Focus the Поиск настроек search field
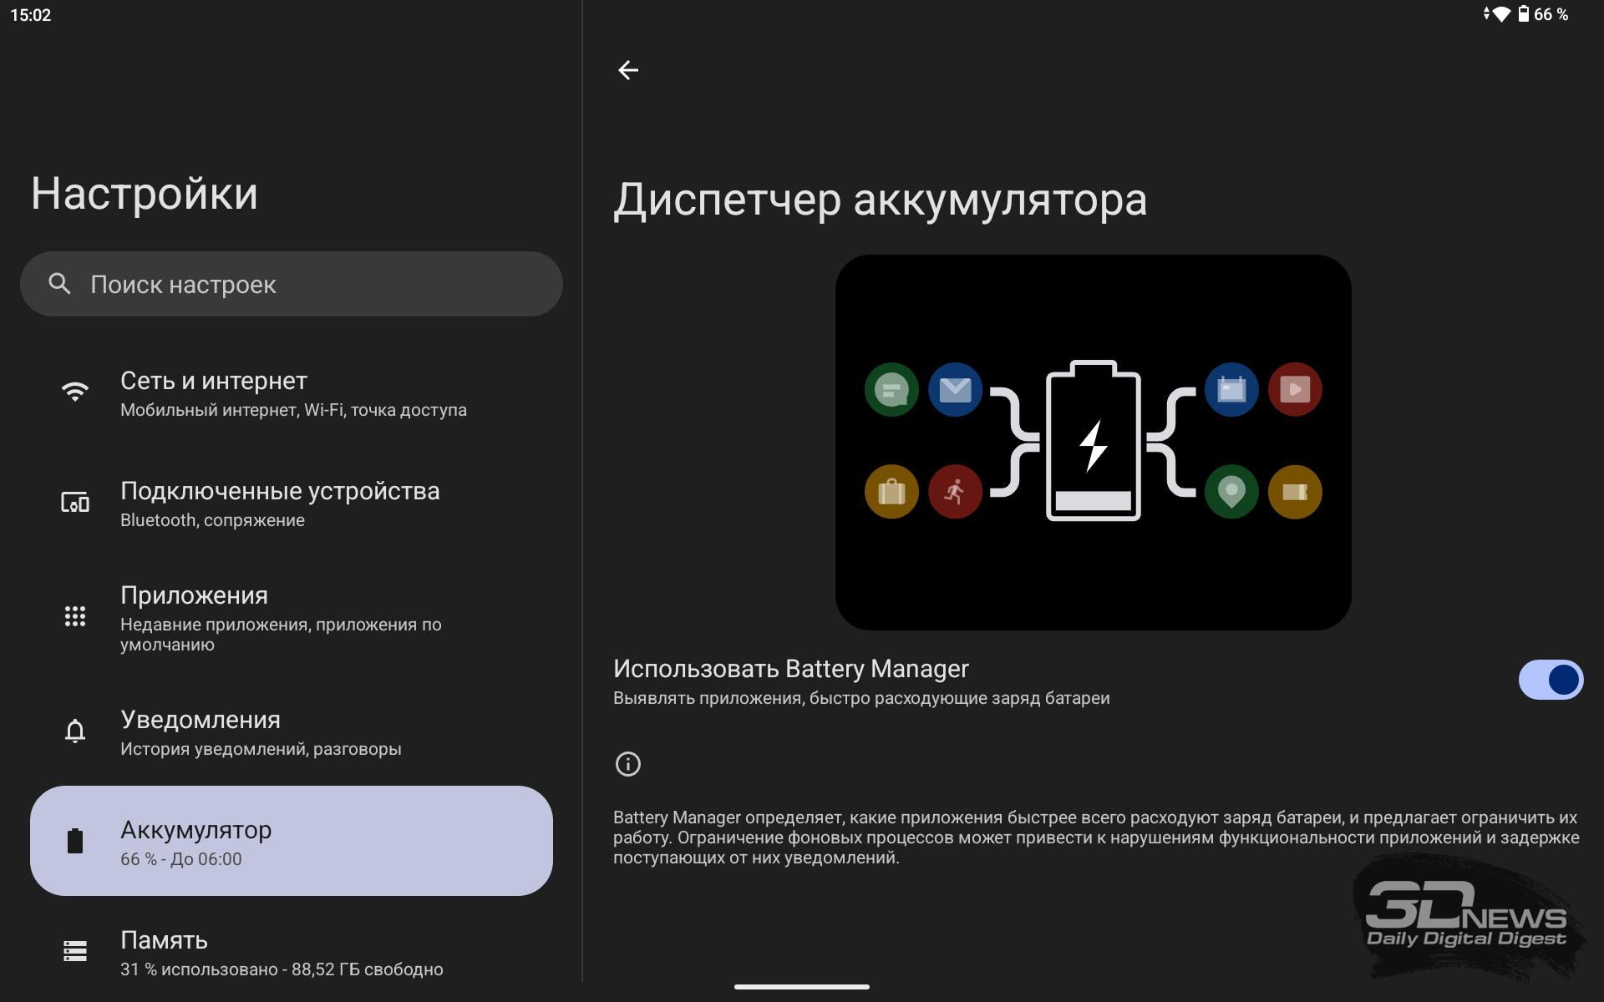1604x1002 pixels. [x=291, y=284]
